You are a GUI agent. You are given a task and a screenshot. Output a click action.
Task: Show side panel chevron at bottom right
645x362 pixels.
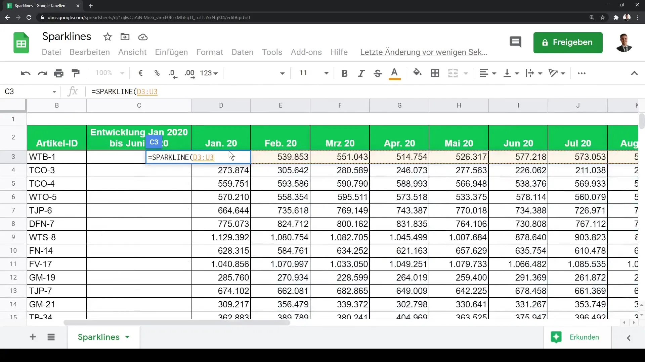click(x=629, y=338)
